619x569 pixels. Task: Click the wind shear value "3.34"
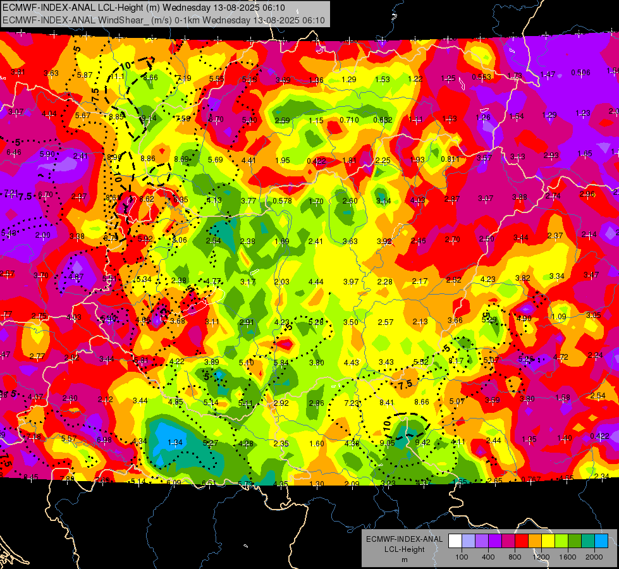557,276
